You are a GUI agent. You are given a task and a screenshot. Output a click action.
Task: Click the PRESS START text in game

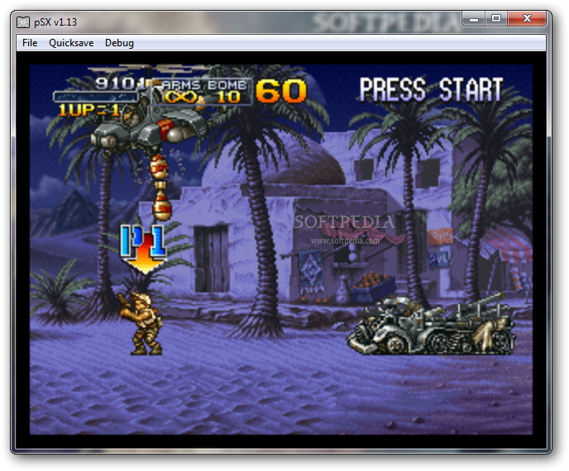click(431, 89)
